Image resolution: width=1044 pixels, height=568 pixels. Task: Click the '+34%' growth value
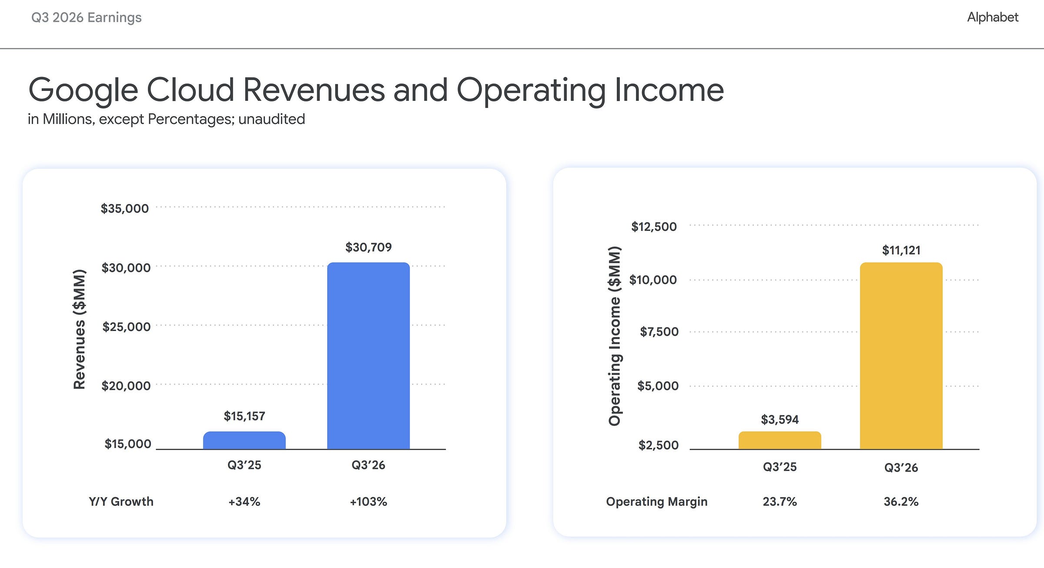click(x=244, y=501)
